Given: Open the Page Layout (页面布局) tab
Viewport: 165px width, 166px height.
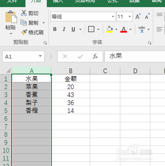Looking at the screenshot, I should click(85, 2).
